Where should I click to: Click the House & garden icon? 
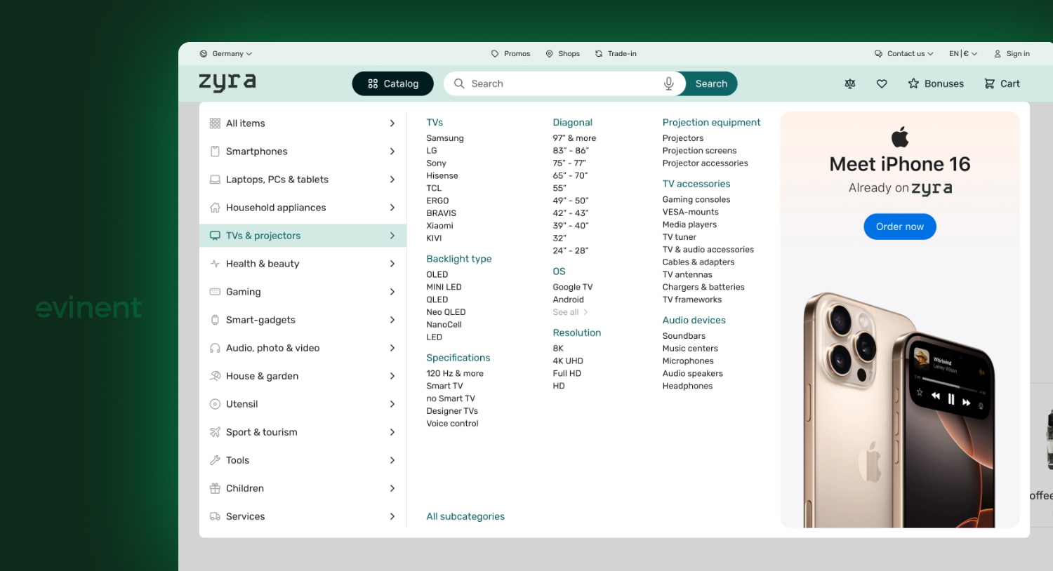(x=215, y=376)
